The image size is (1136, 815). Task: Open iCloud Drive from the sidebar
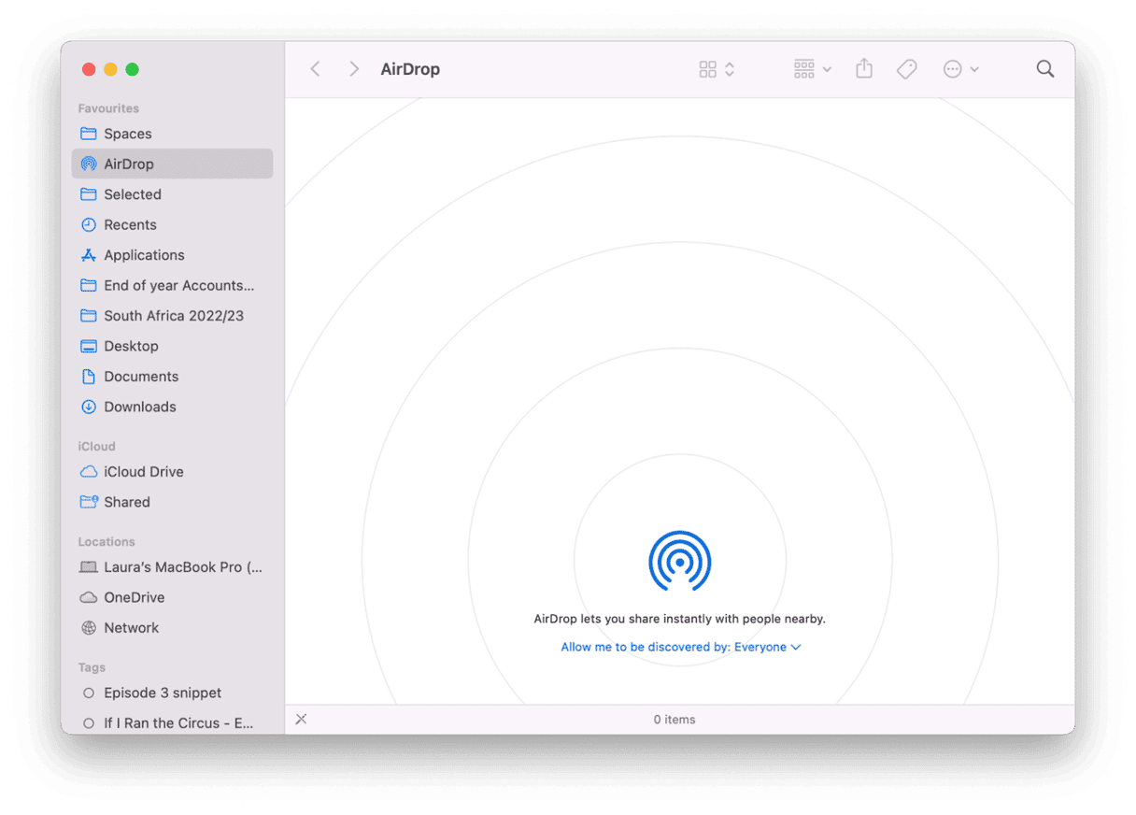(x=142, y=471)
